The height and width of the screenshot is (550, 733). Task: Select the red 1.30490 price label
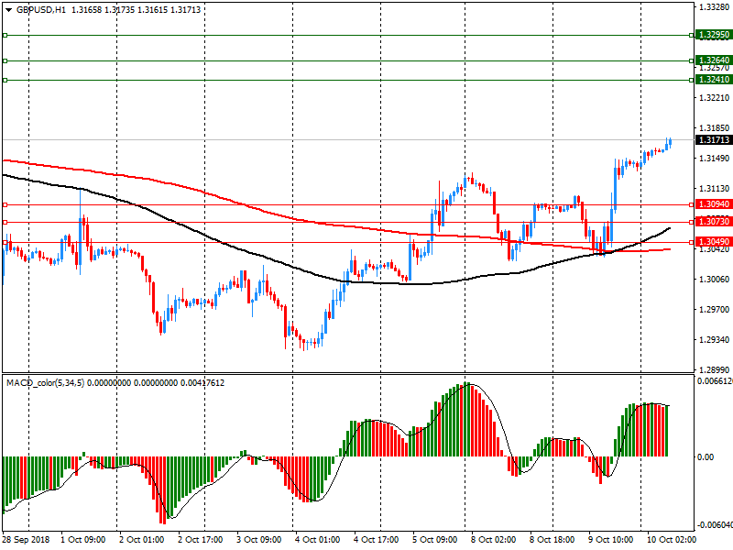pyautogui.click(x=713, y=242)
